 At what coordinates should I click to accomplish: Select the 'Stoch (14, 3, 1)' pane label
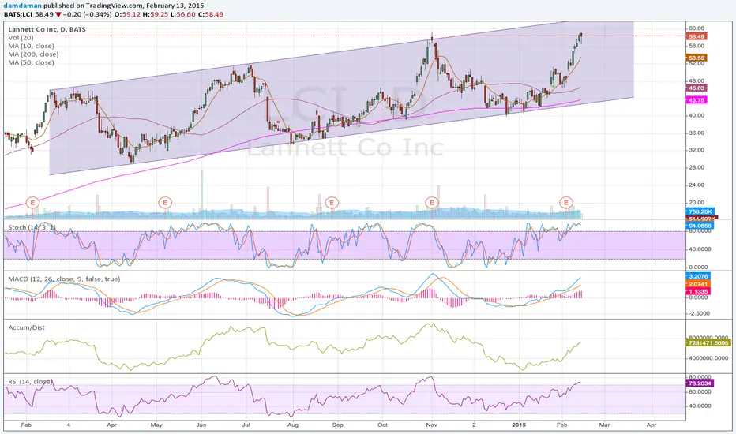click(32, 227)
